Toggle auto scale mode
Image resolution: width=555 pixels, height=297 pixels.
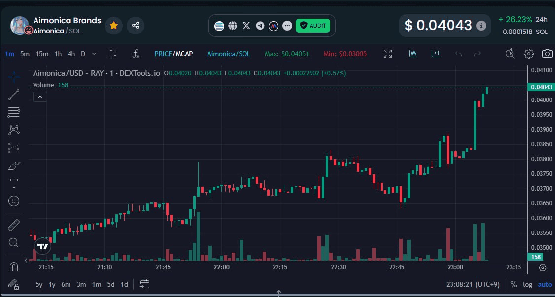click(545, 284)
